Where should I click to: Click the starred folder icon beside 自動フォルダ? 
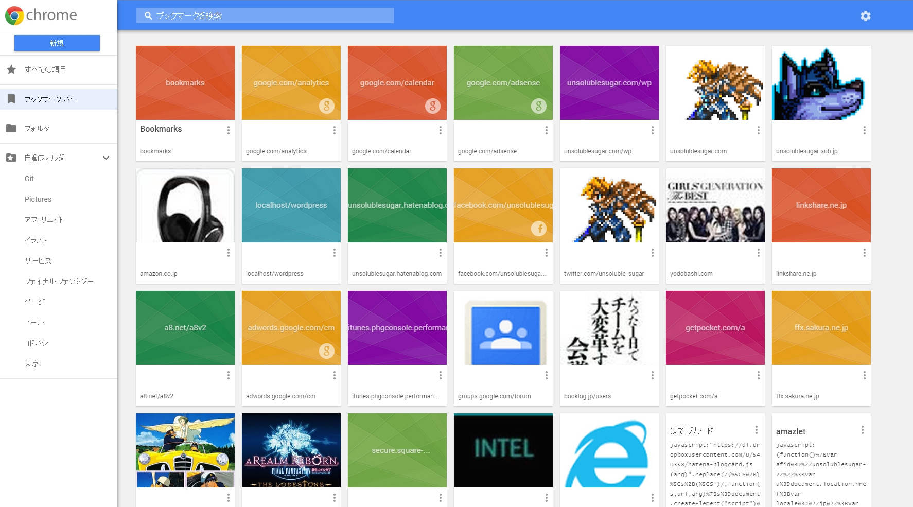11,158
